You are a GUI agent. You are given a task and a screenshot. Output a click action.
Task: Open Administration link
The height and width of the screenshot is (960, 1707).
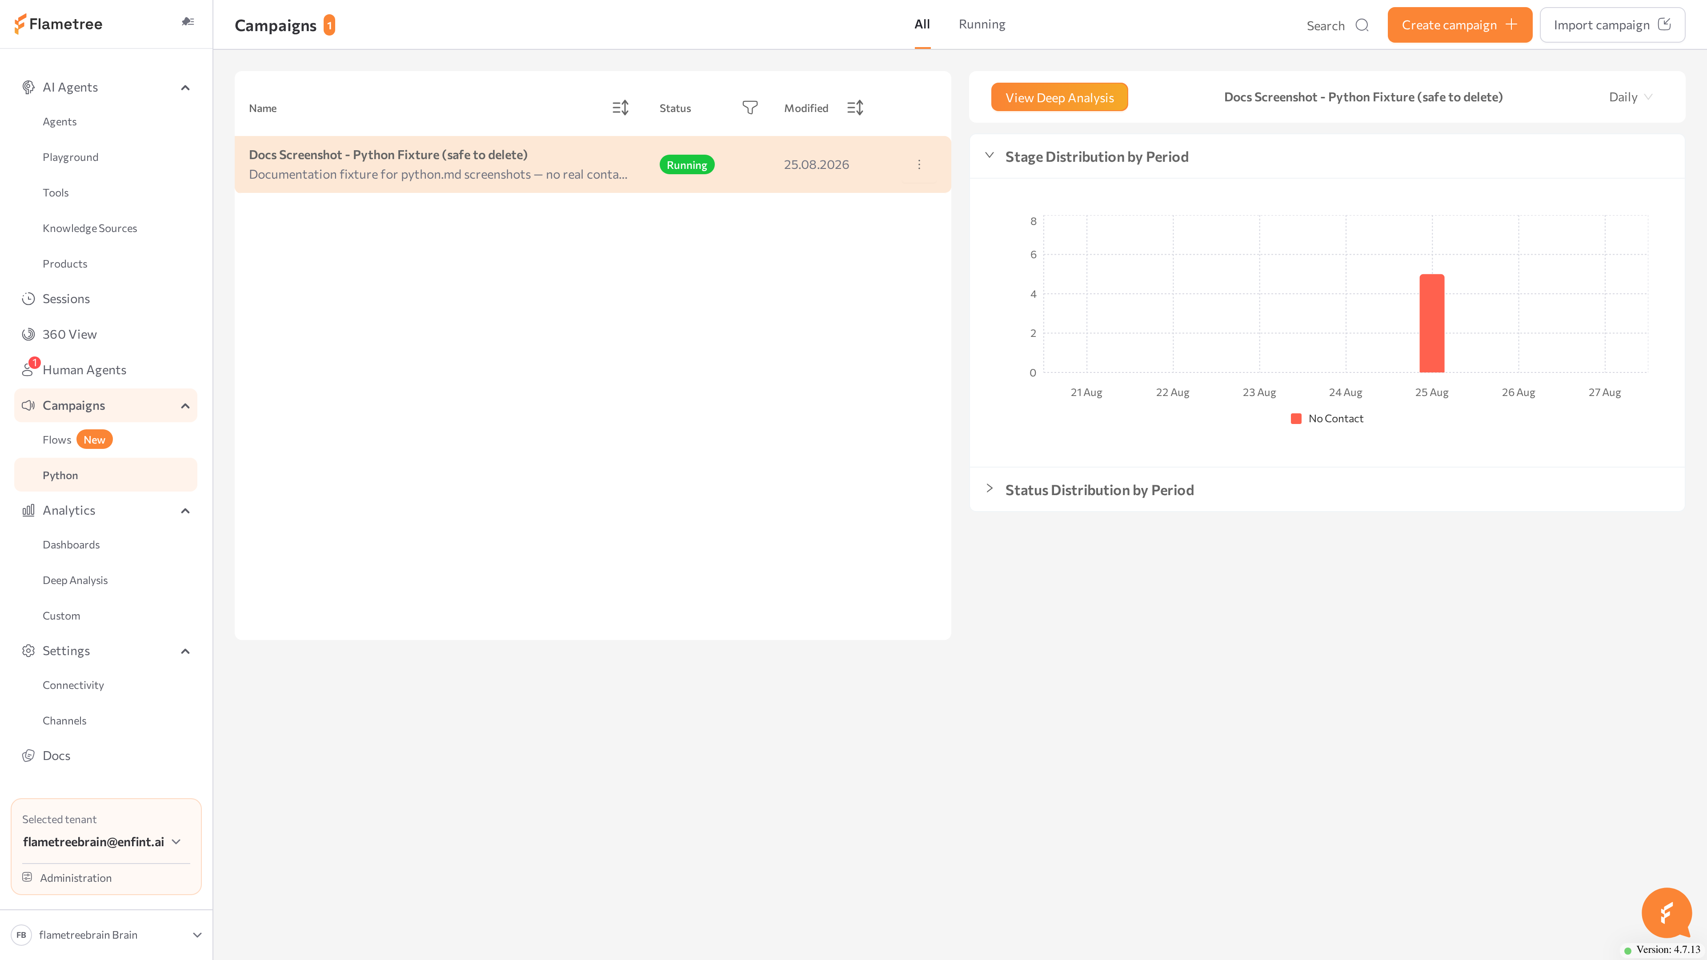[x=76, y=878]
